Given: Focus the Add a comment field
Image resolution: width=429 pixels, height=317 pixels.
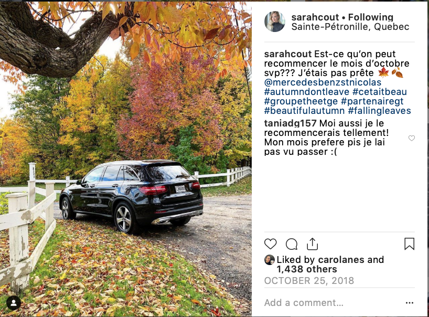Looking at the screenshot, I should pos(333,303).
